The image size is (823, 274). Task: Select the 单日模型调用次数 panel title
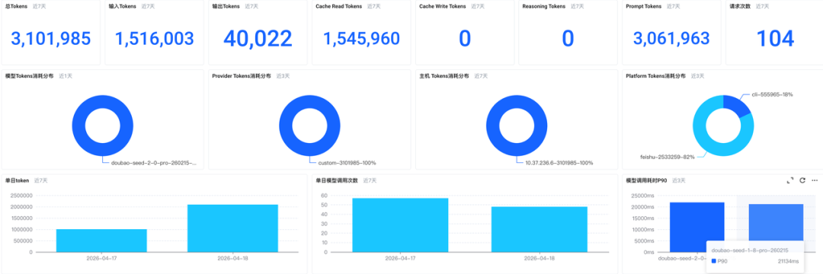click(x=337, y=180)
